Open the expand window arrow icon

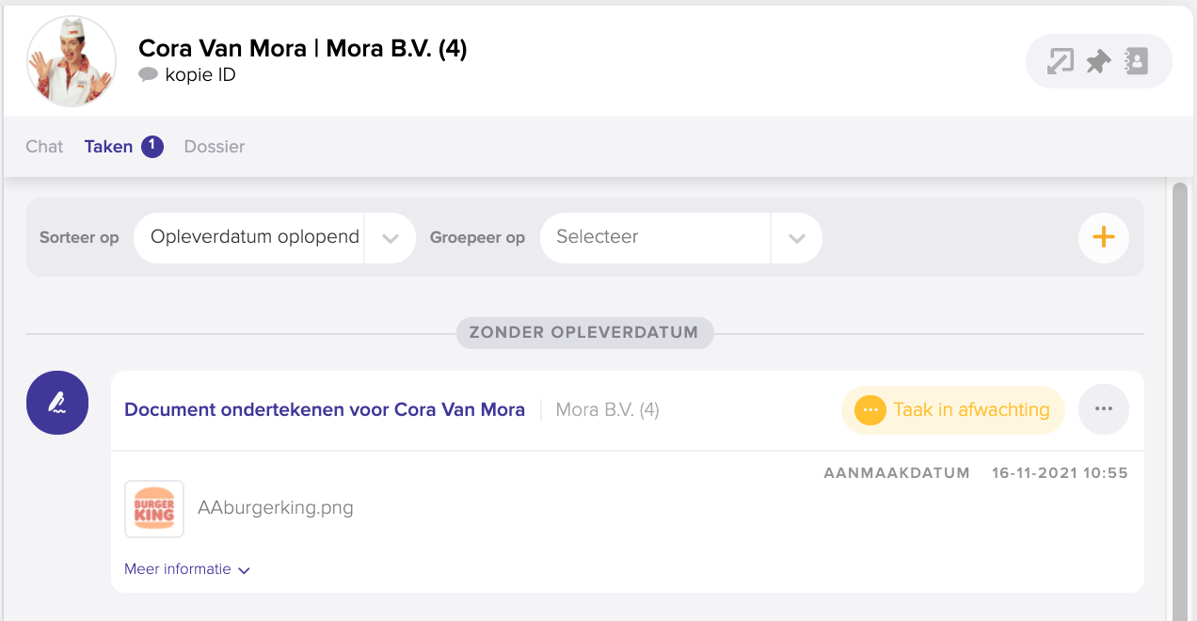click(x=1061, y=62)
